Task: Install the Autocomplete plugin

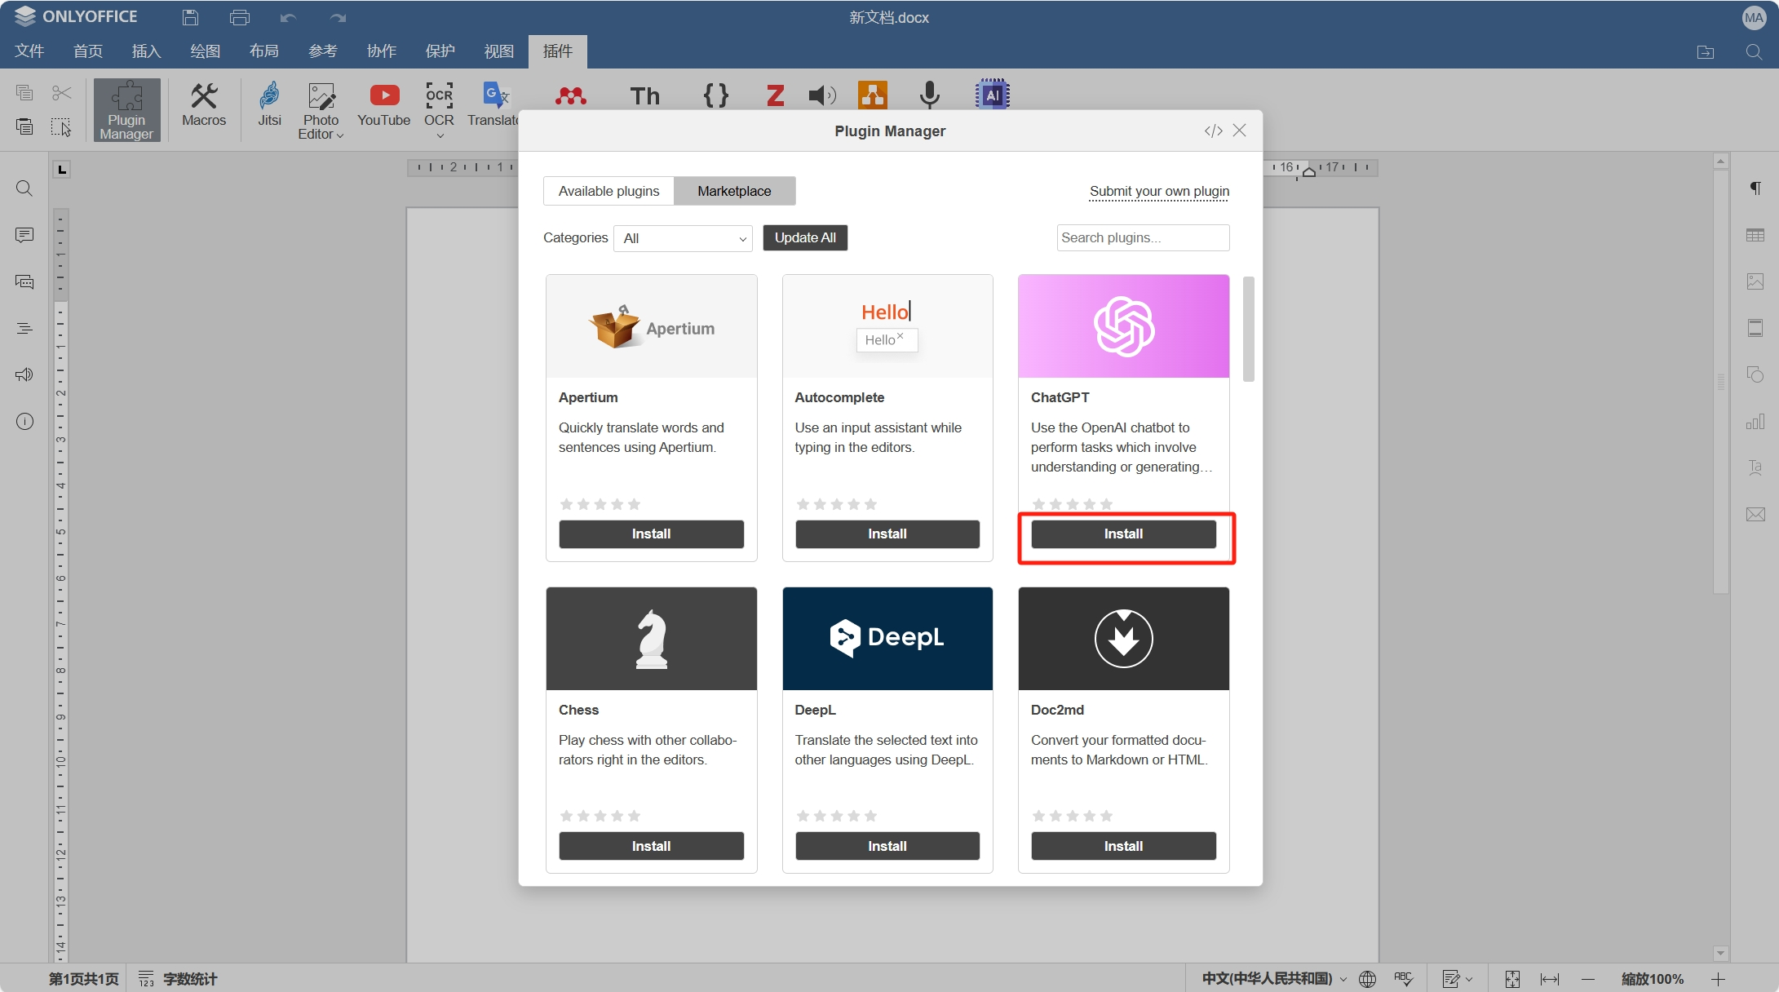Action: click(x=887, y=534)
